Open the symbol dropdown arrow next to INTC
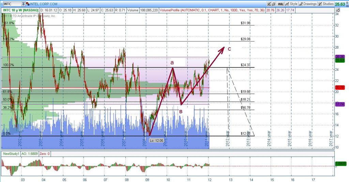The image size is (349, 182). point(24,4)
